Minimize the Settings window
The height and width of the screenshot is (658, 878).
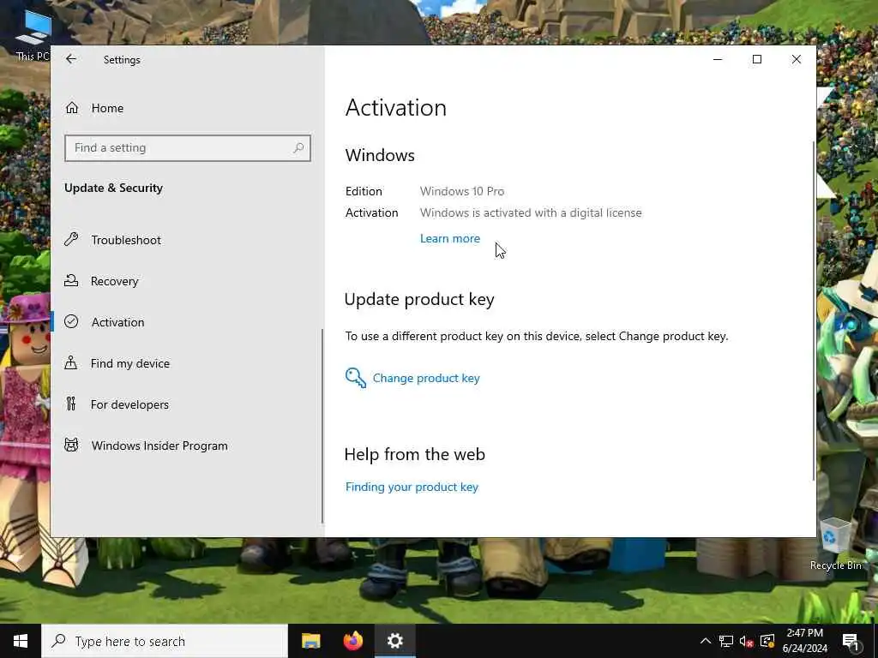[718, 59]
